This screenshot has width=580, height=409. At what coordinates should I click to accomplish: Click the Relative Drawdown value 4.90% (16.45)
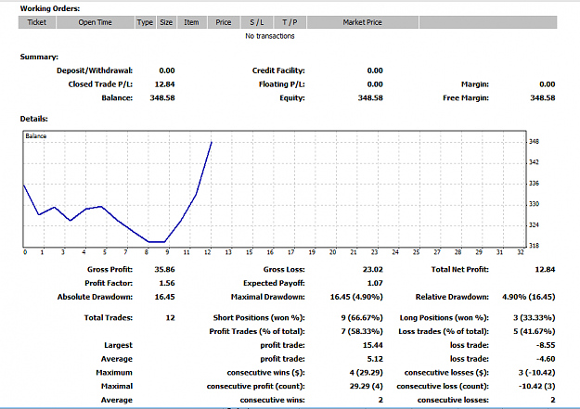[x=529, y=297]
